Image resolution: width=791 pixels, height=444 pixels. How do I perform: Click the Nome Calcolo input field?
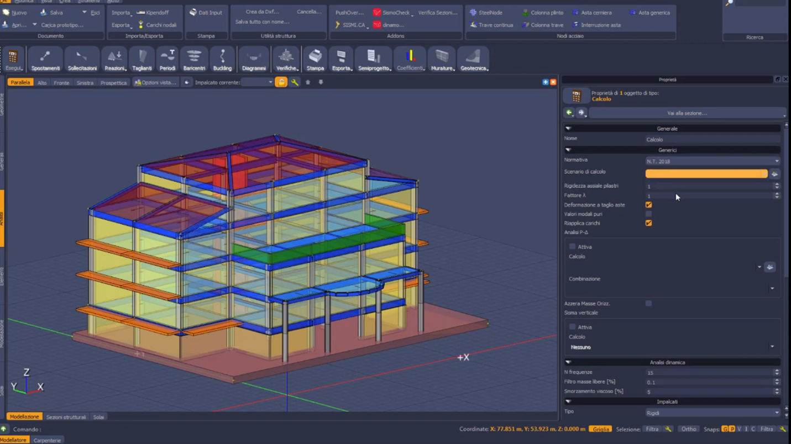pos(713,139)
